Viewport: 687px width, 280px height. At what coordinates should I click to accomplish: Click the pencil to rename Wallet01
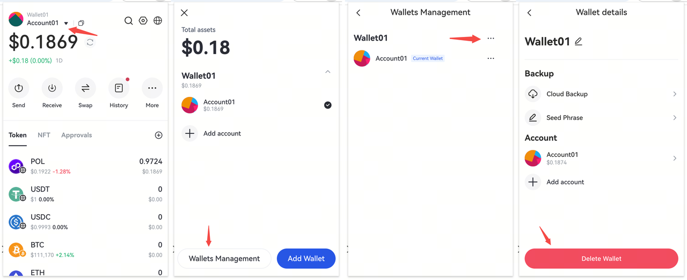(578, 41)
